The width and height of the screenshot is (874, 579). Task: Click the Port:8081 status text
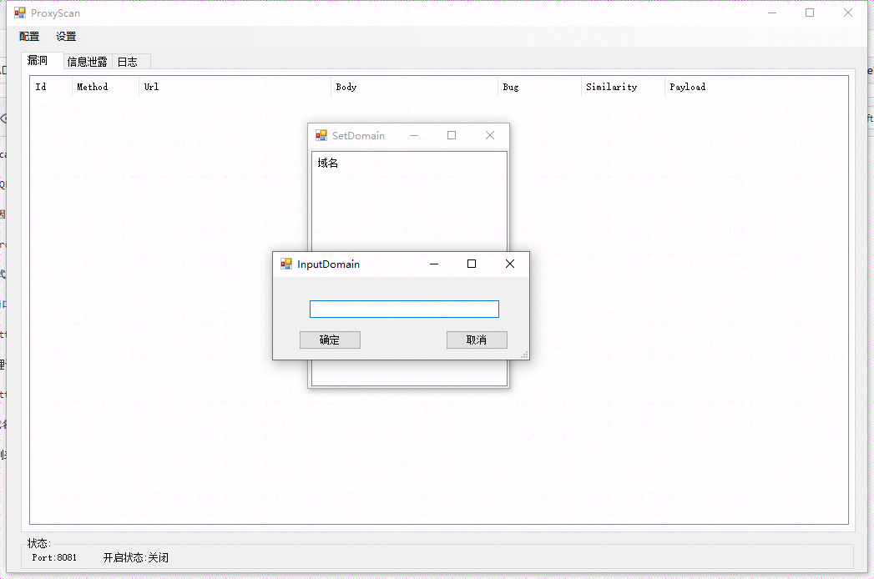coord(54,557)
